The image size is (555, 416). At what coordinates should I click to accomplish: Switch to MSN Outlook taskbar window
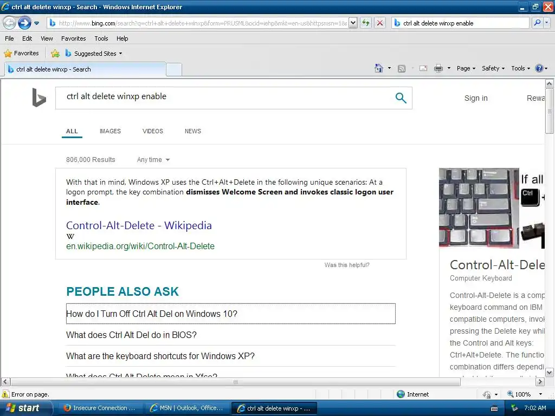[187, 408]
